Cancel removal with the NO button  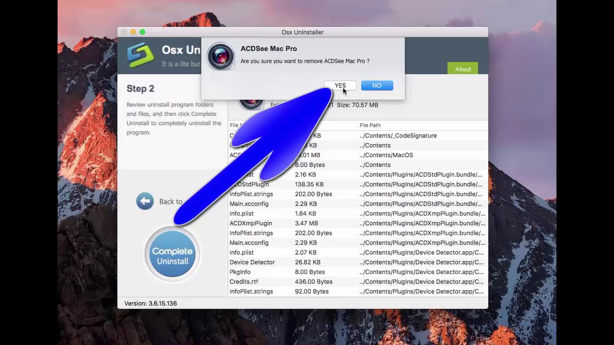(x=377, y=86)
